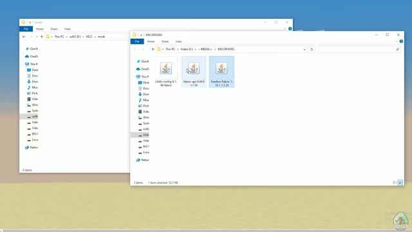412x232 pixels.
Task: Open Desktop in MSI DRIVERS sidebar
Action: click(x=144, y=82)
